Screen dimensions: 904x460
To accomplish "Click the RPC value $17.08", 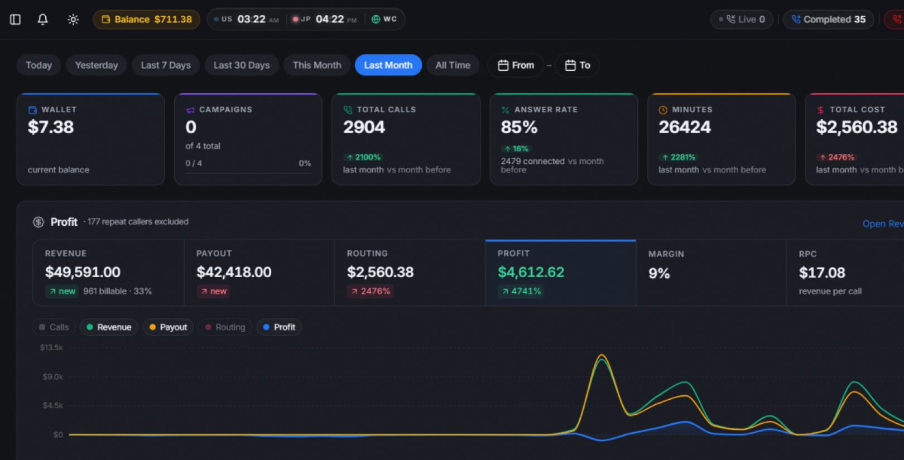I will [822, 273].
